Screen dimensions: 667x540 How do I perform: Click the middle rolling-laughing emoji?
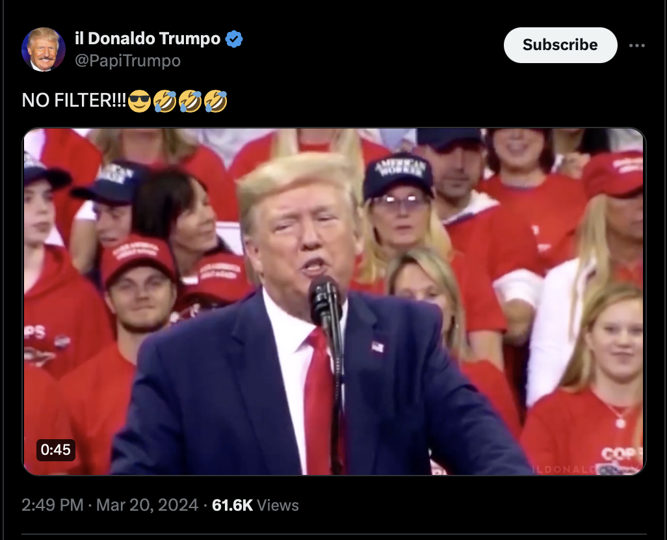[190, 101]
